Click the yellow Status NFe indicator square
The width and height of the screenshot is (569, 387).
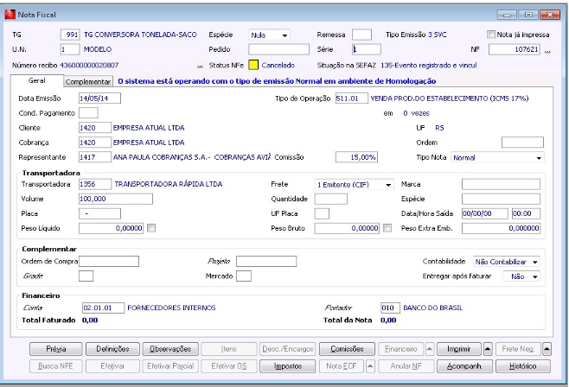coord(253,66)
